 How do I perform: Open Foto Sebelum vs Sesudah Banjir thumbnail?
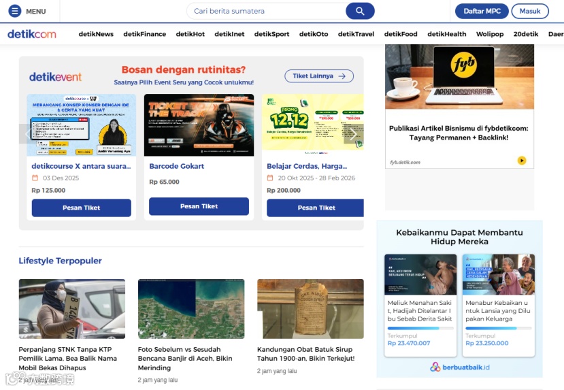[x=191, y=309]
